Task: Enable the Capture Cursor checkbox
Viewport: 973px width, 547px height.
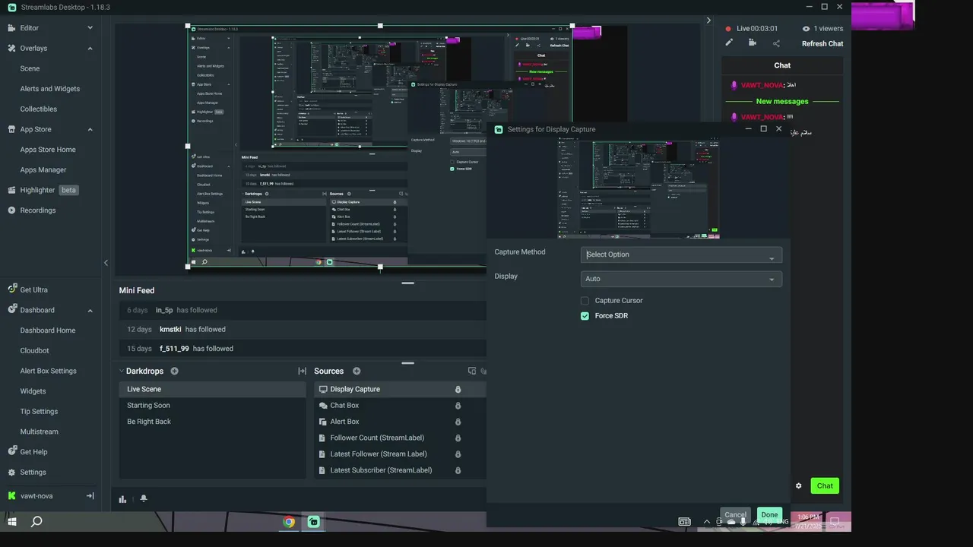Action: click(585, 301)
